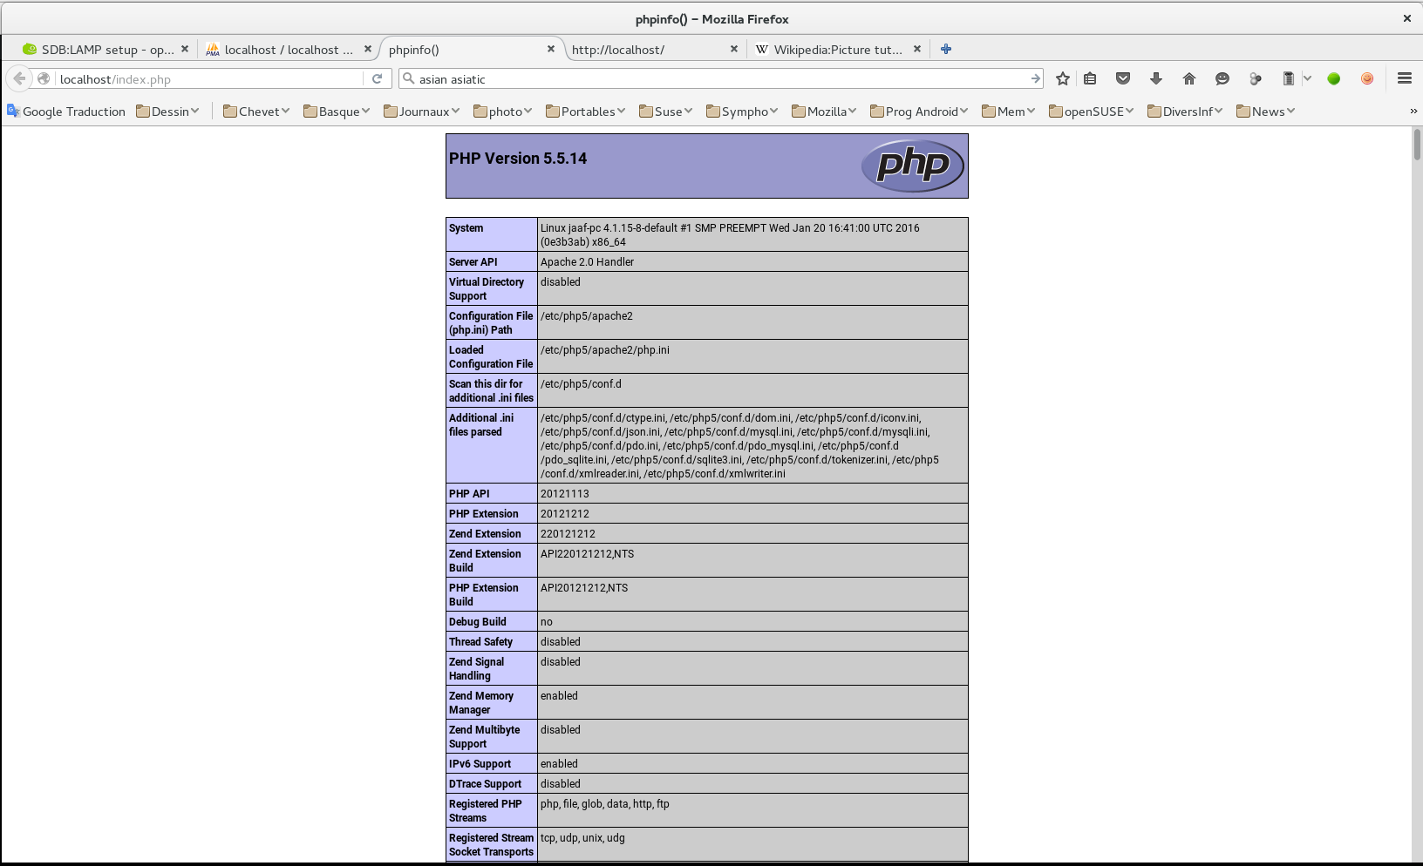This screenshot has width=1423, height=866.
Task: Open the Downloads panel arrow icon
Action: (1155, 78)
